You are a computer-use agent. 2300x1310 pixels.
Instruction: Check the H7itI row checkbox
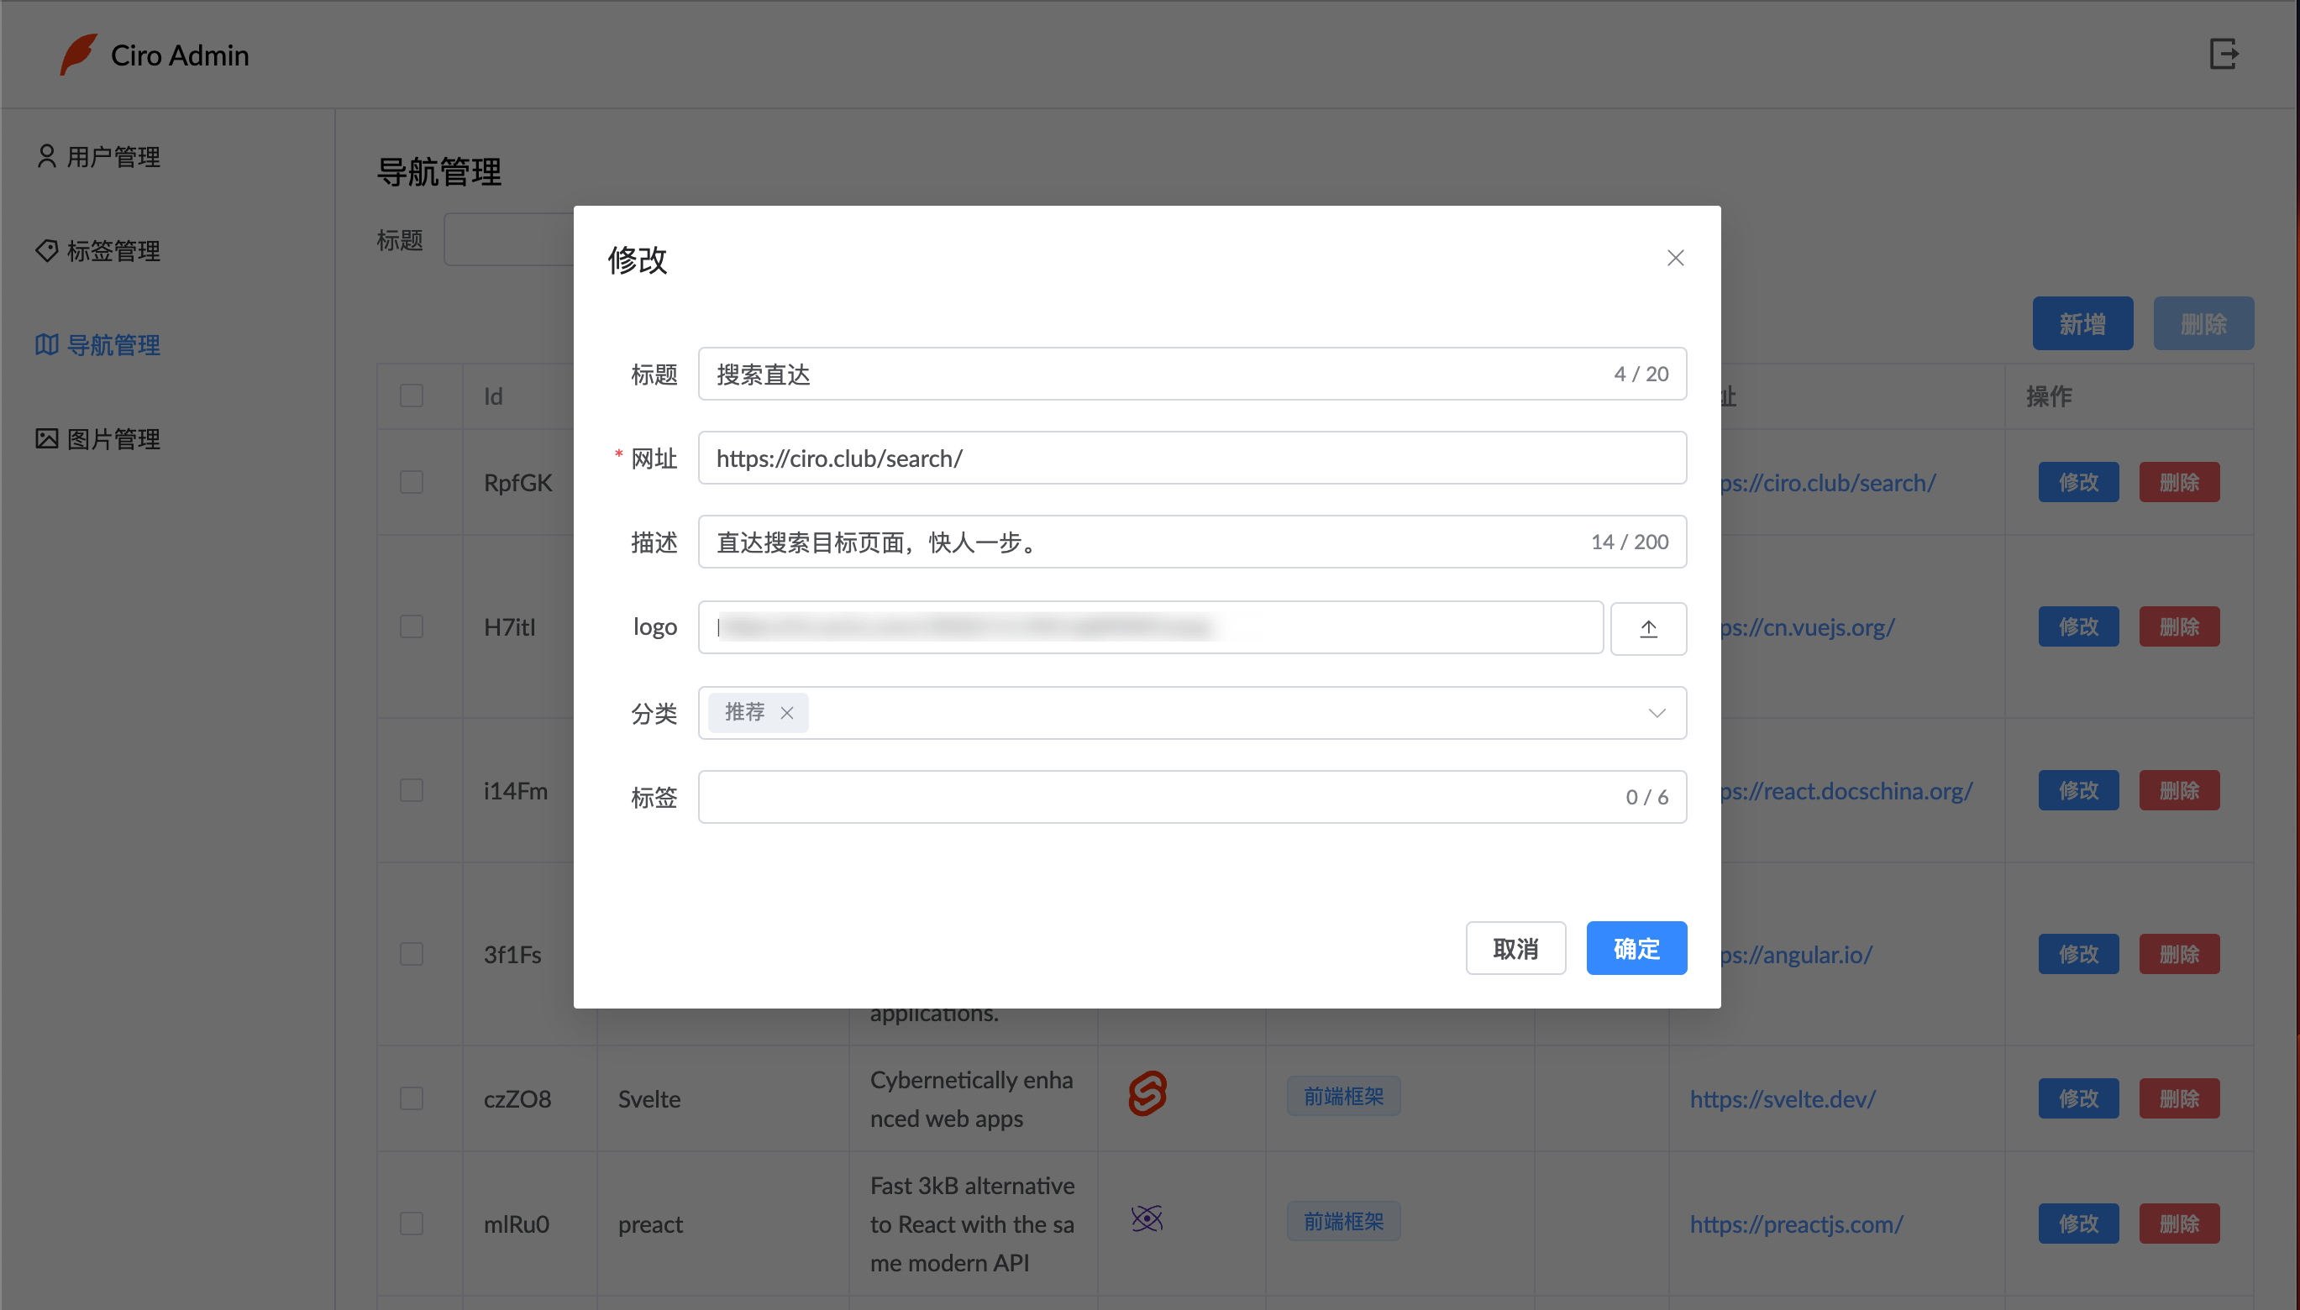[x=412, y=626]
